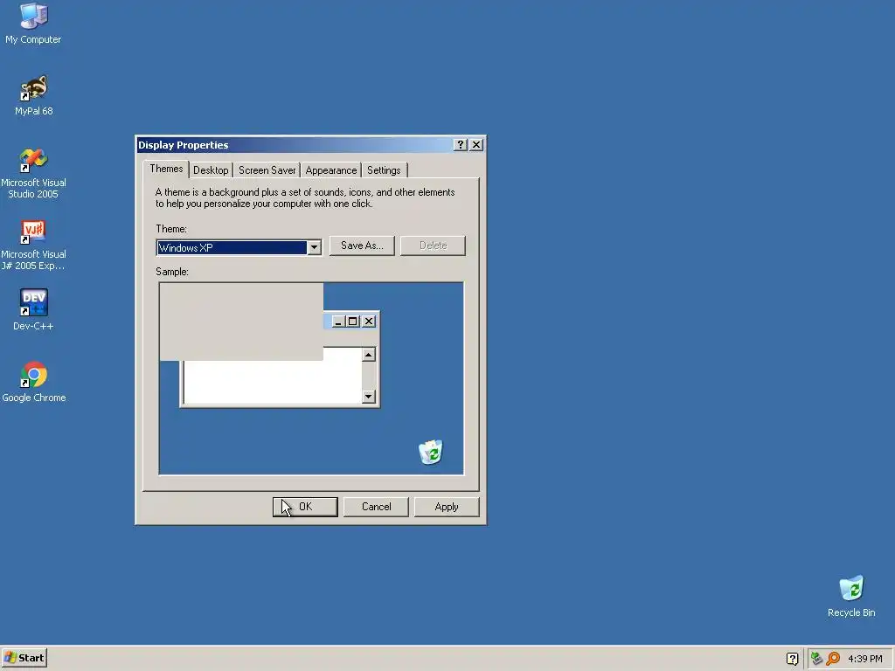Click the Display Properties title bar help button

pos(460,145)
